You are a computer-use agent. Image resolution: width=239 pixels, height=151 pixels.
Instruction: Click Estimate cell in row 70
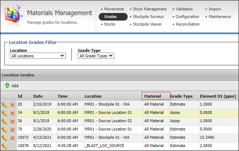pos(178,129)
